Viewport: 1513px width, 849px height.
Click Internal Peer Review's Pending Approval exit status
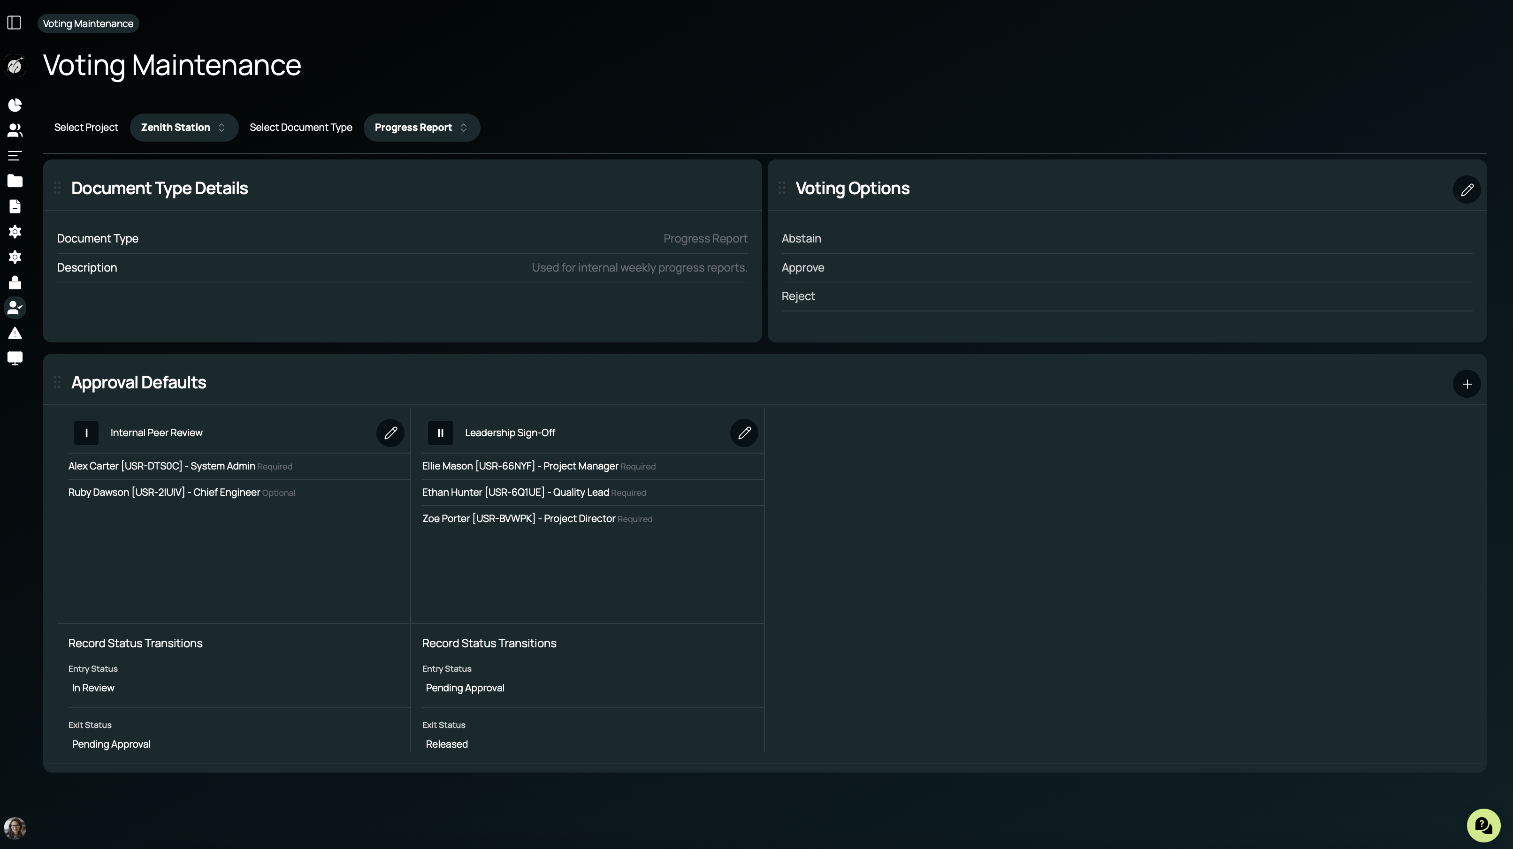(x=111, y=744)
